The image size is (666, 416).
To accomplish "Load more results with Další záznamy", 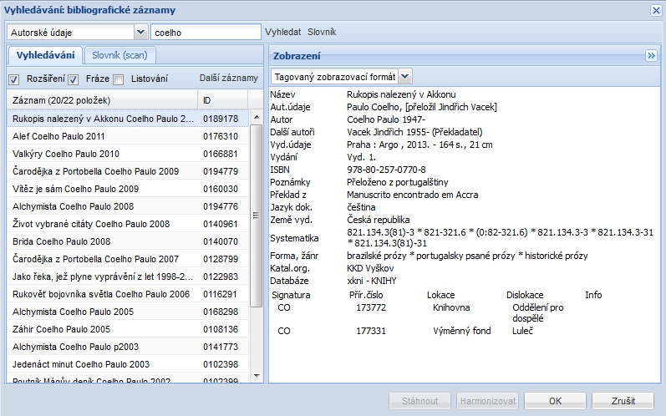I will (228, 79).
